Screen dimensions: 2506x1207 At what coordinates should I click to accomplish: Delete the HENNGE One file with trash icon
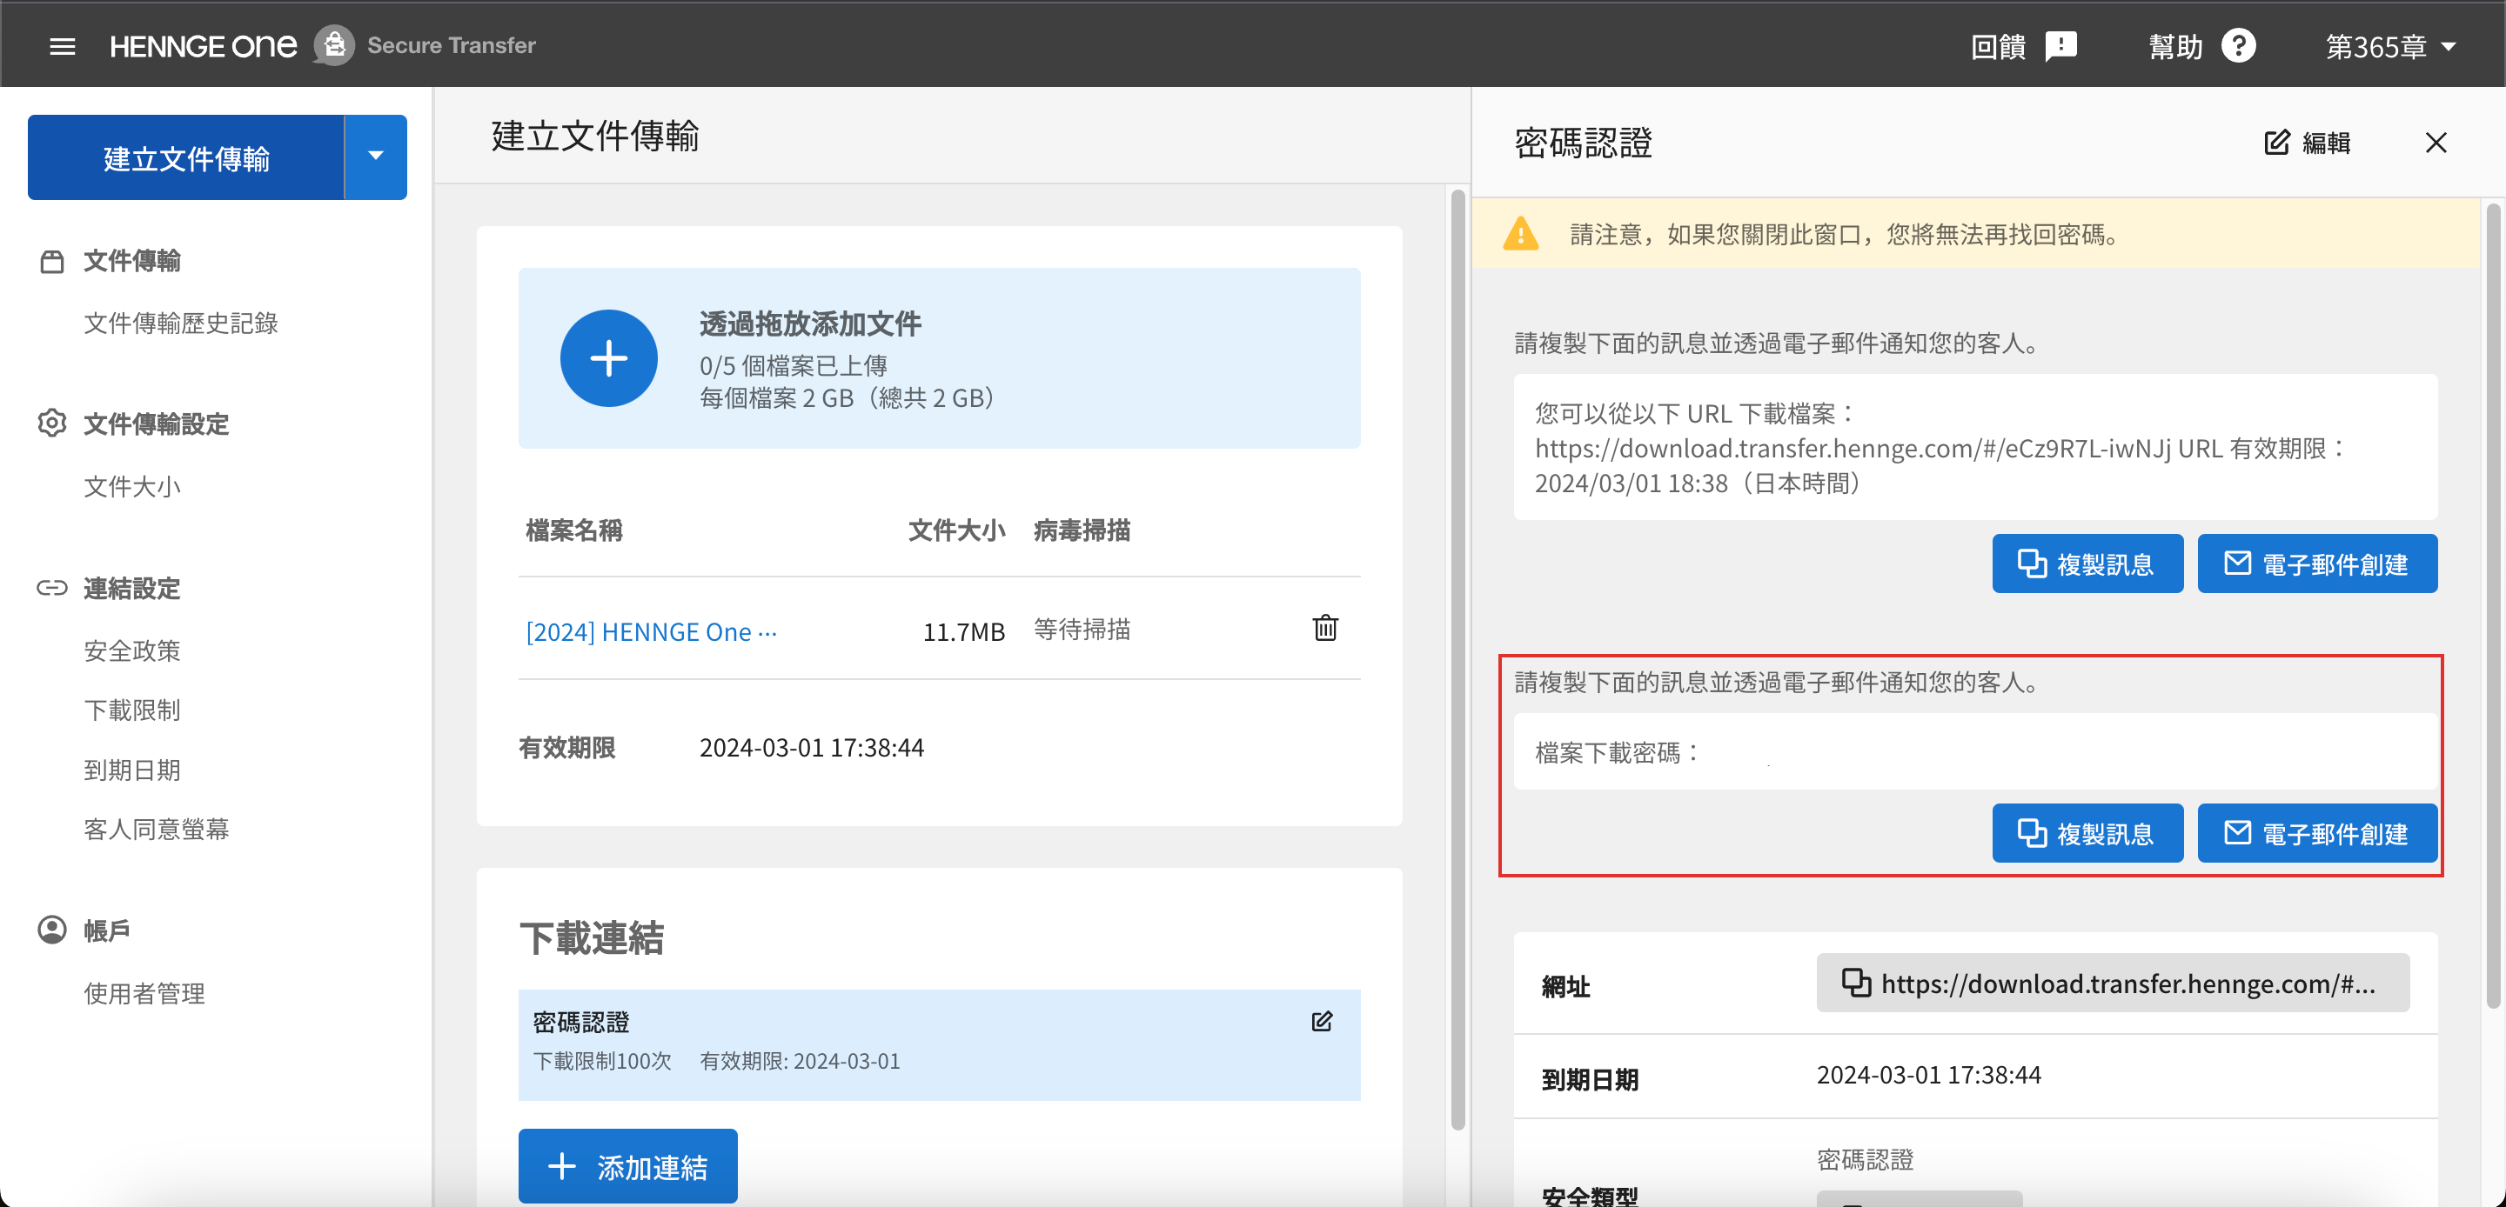(1325, 627)
